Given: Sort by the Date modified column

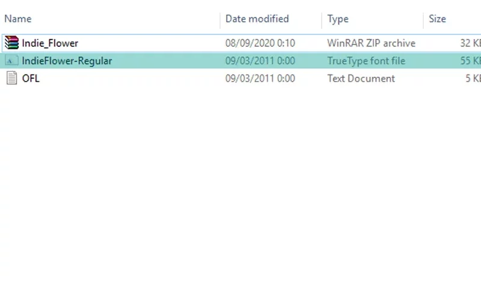Looking at the screenshot, I should [257, 19].
